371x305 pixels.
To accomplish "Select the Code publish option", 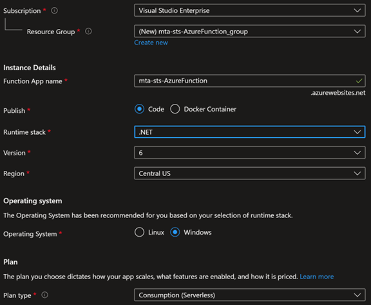I will coord(139,109).
